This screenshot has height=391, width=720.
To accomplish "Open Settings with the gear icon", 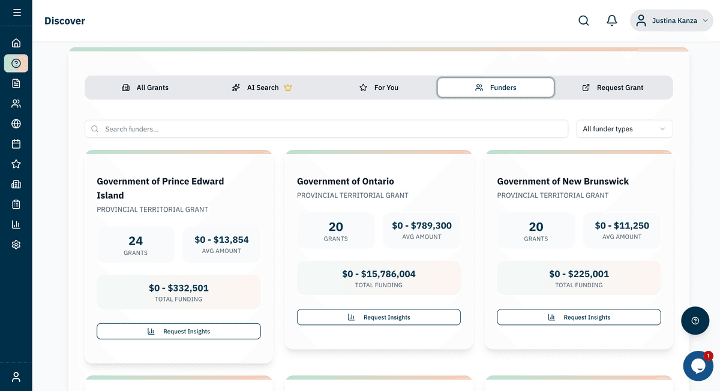I will (x=16, y=244).
